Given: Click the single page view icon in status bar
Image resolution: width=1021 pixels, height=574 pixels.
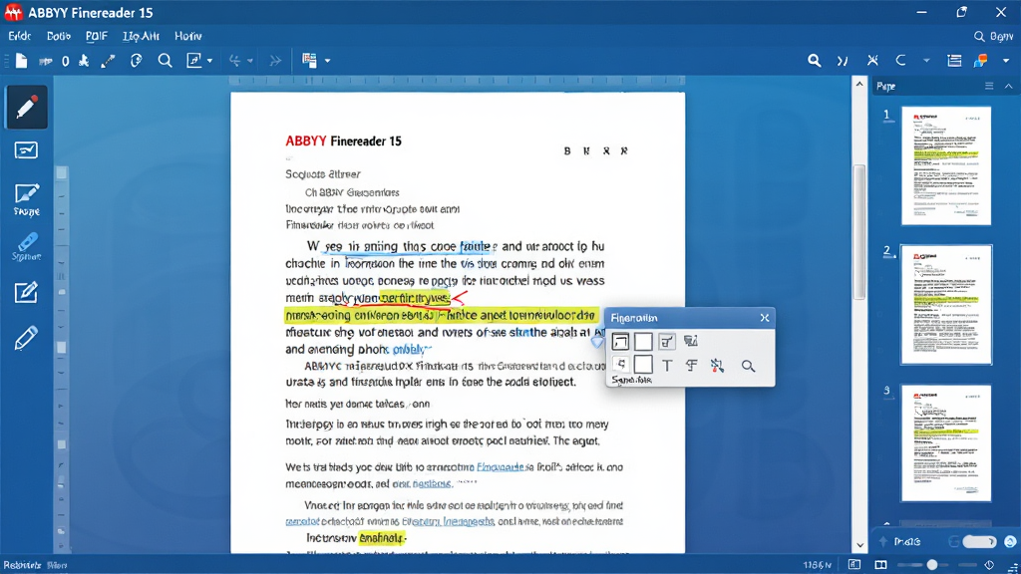Looking at the screenshot, I should [x=854, y=565].
